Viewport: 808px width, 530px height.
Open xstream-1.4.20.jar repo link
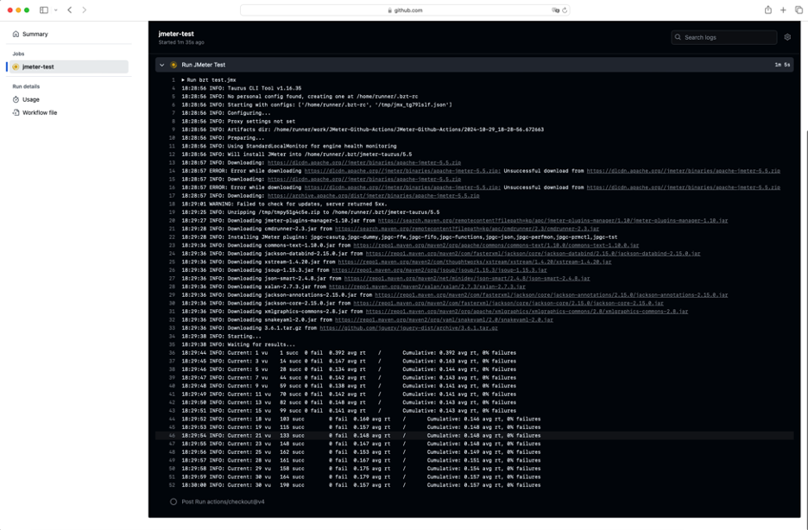[475, 262]
